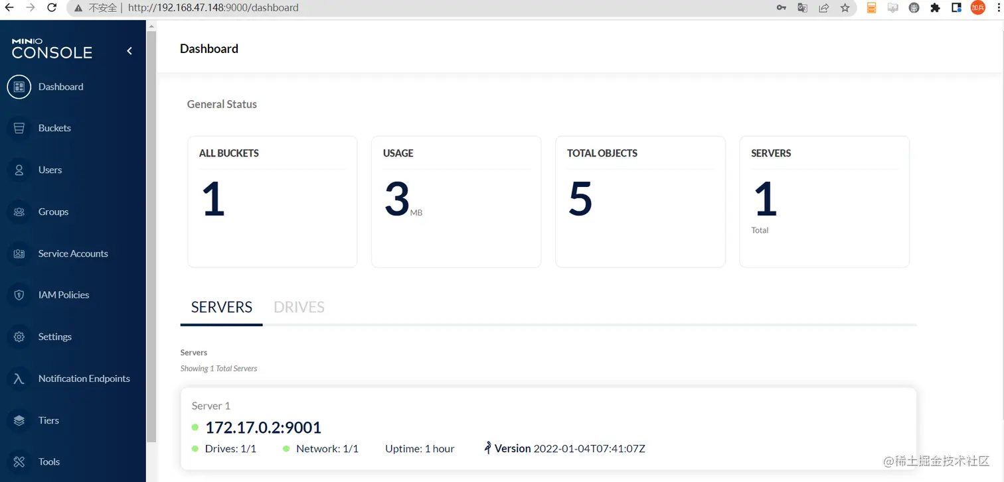This screenshot has height=482, width=1004.
Task: Open the Service Accounts menu item
Action: [x=73, y=254]
